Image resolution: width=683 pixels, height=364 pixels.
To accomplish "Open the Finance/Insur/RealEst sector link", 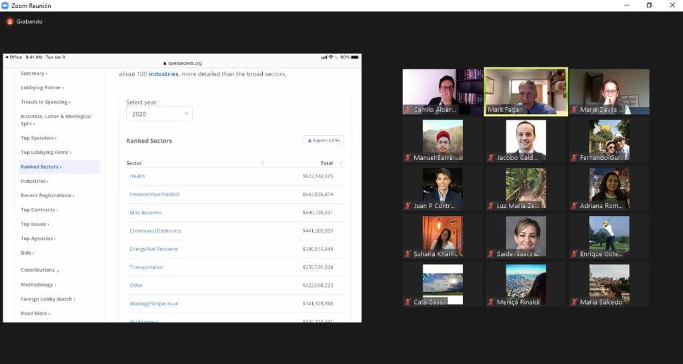I will (155, 195).
